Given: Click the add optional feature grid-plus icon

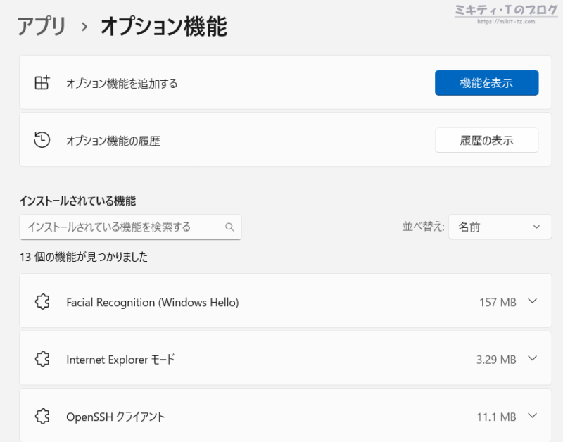Looking at the screenshot, I should pyautogui.click(x=42, y=82).
